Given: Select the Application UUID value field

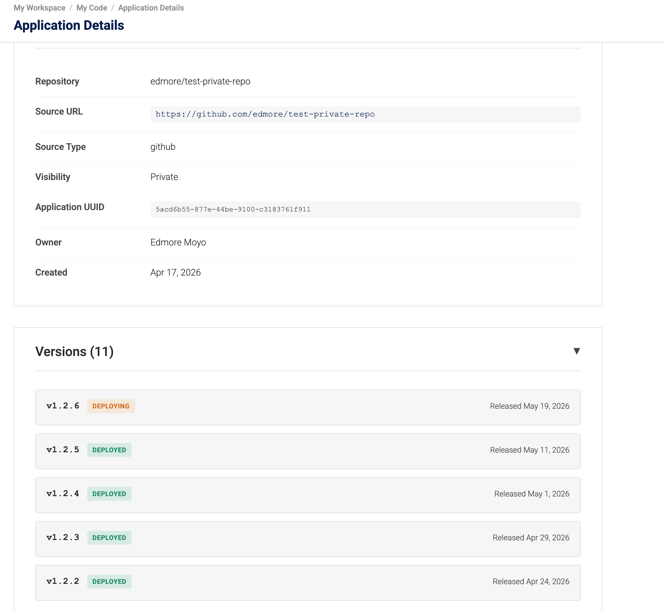Looking at the screenshot, I should (x=365, y=210).
